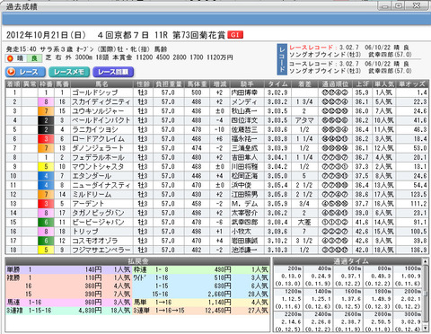The image size is (431, 334).
Task: Select horse name フジマサエンペラー
Action: [101, 250]
